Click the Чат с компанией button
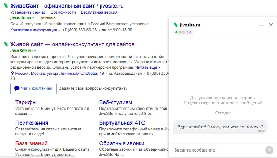Viewport: 277px width, 158px height. pyautogui.click(x=33, y=88)
